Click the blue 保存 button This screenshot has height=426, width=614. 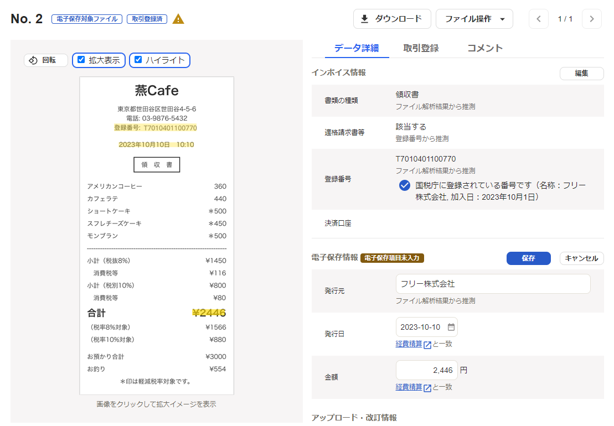[528, 258]
